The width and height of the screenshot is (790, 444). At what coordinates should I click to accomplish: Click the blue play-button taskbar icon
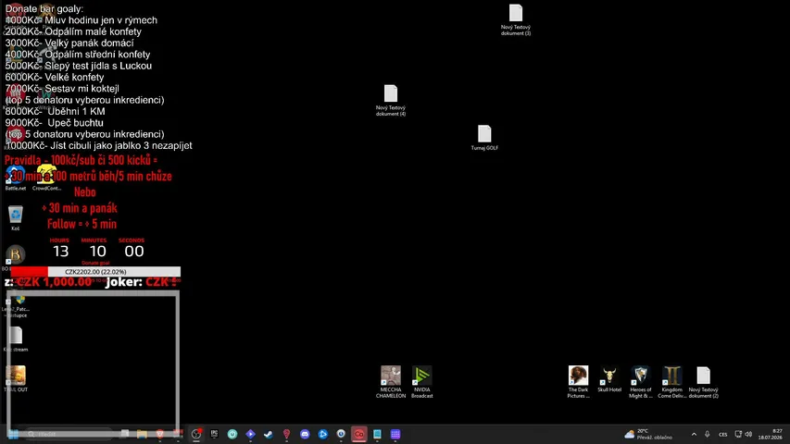coord(323,434)
